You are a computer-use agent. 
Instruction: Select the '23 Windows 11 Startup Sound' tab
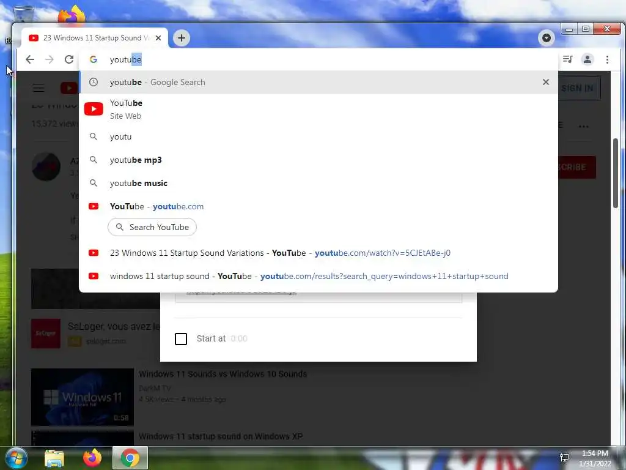[95, 38]
